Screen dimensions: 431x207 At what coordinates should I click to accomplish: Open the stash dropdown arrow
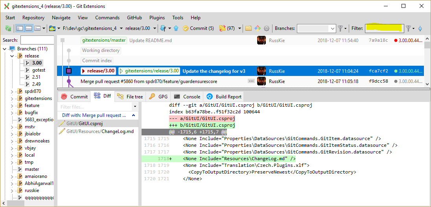(240, 28)
